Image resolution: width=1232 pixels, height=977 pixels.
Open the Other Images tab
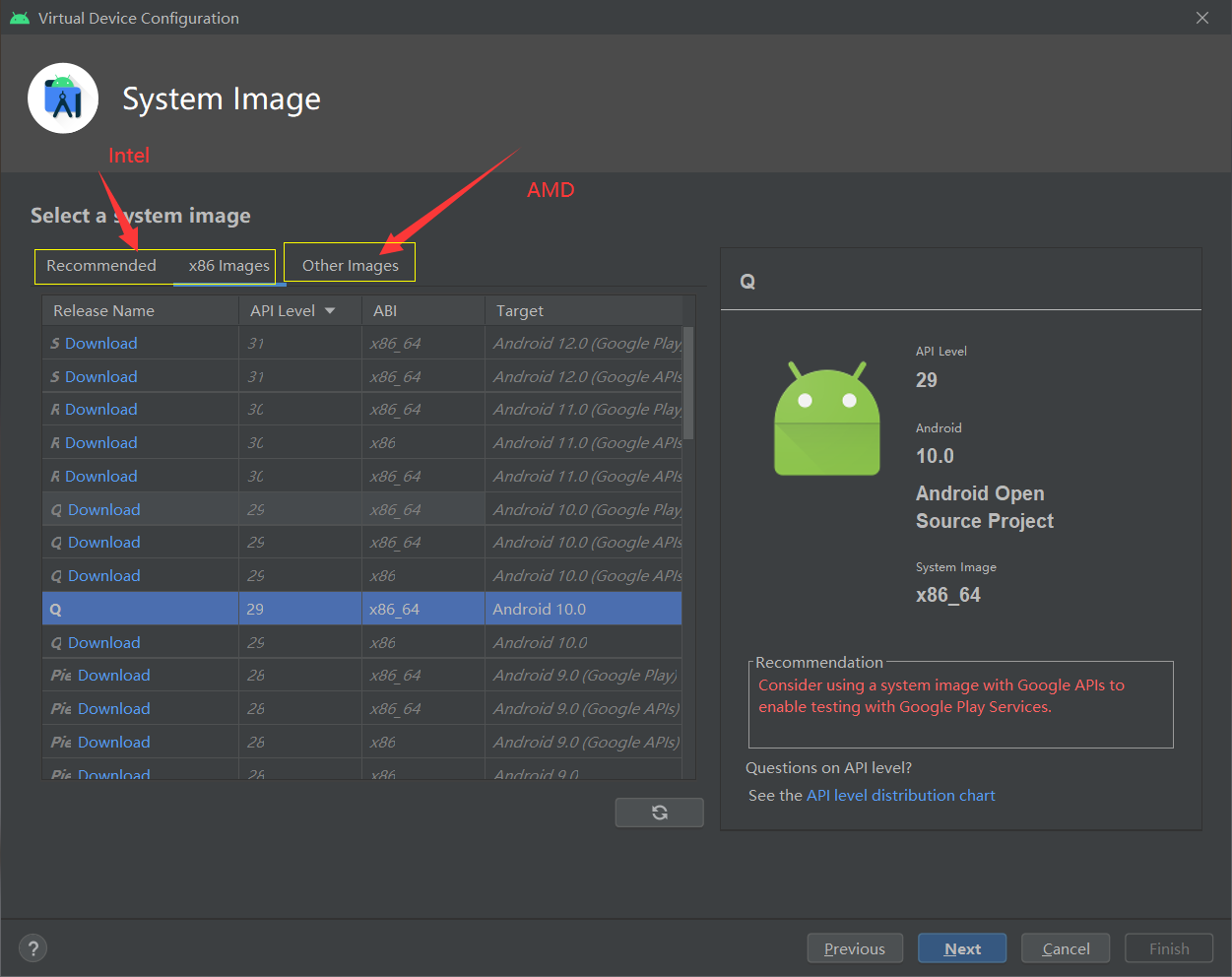click(351, 266)
